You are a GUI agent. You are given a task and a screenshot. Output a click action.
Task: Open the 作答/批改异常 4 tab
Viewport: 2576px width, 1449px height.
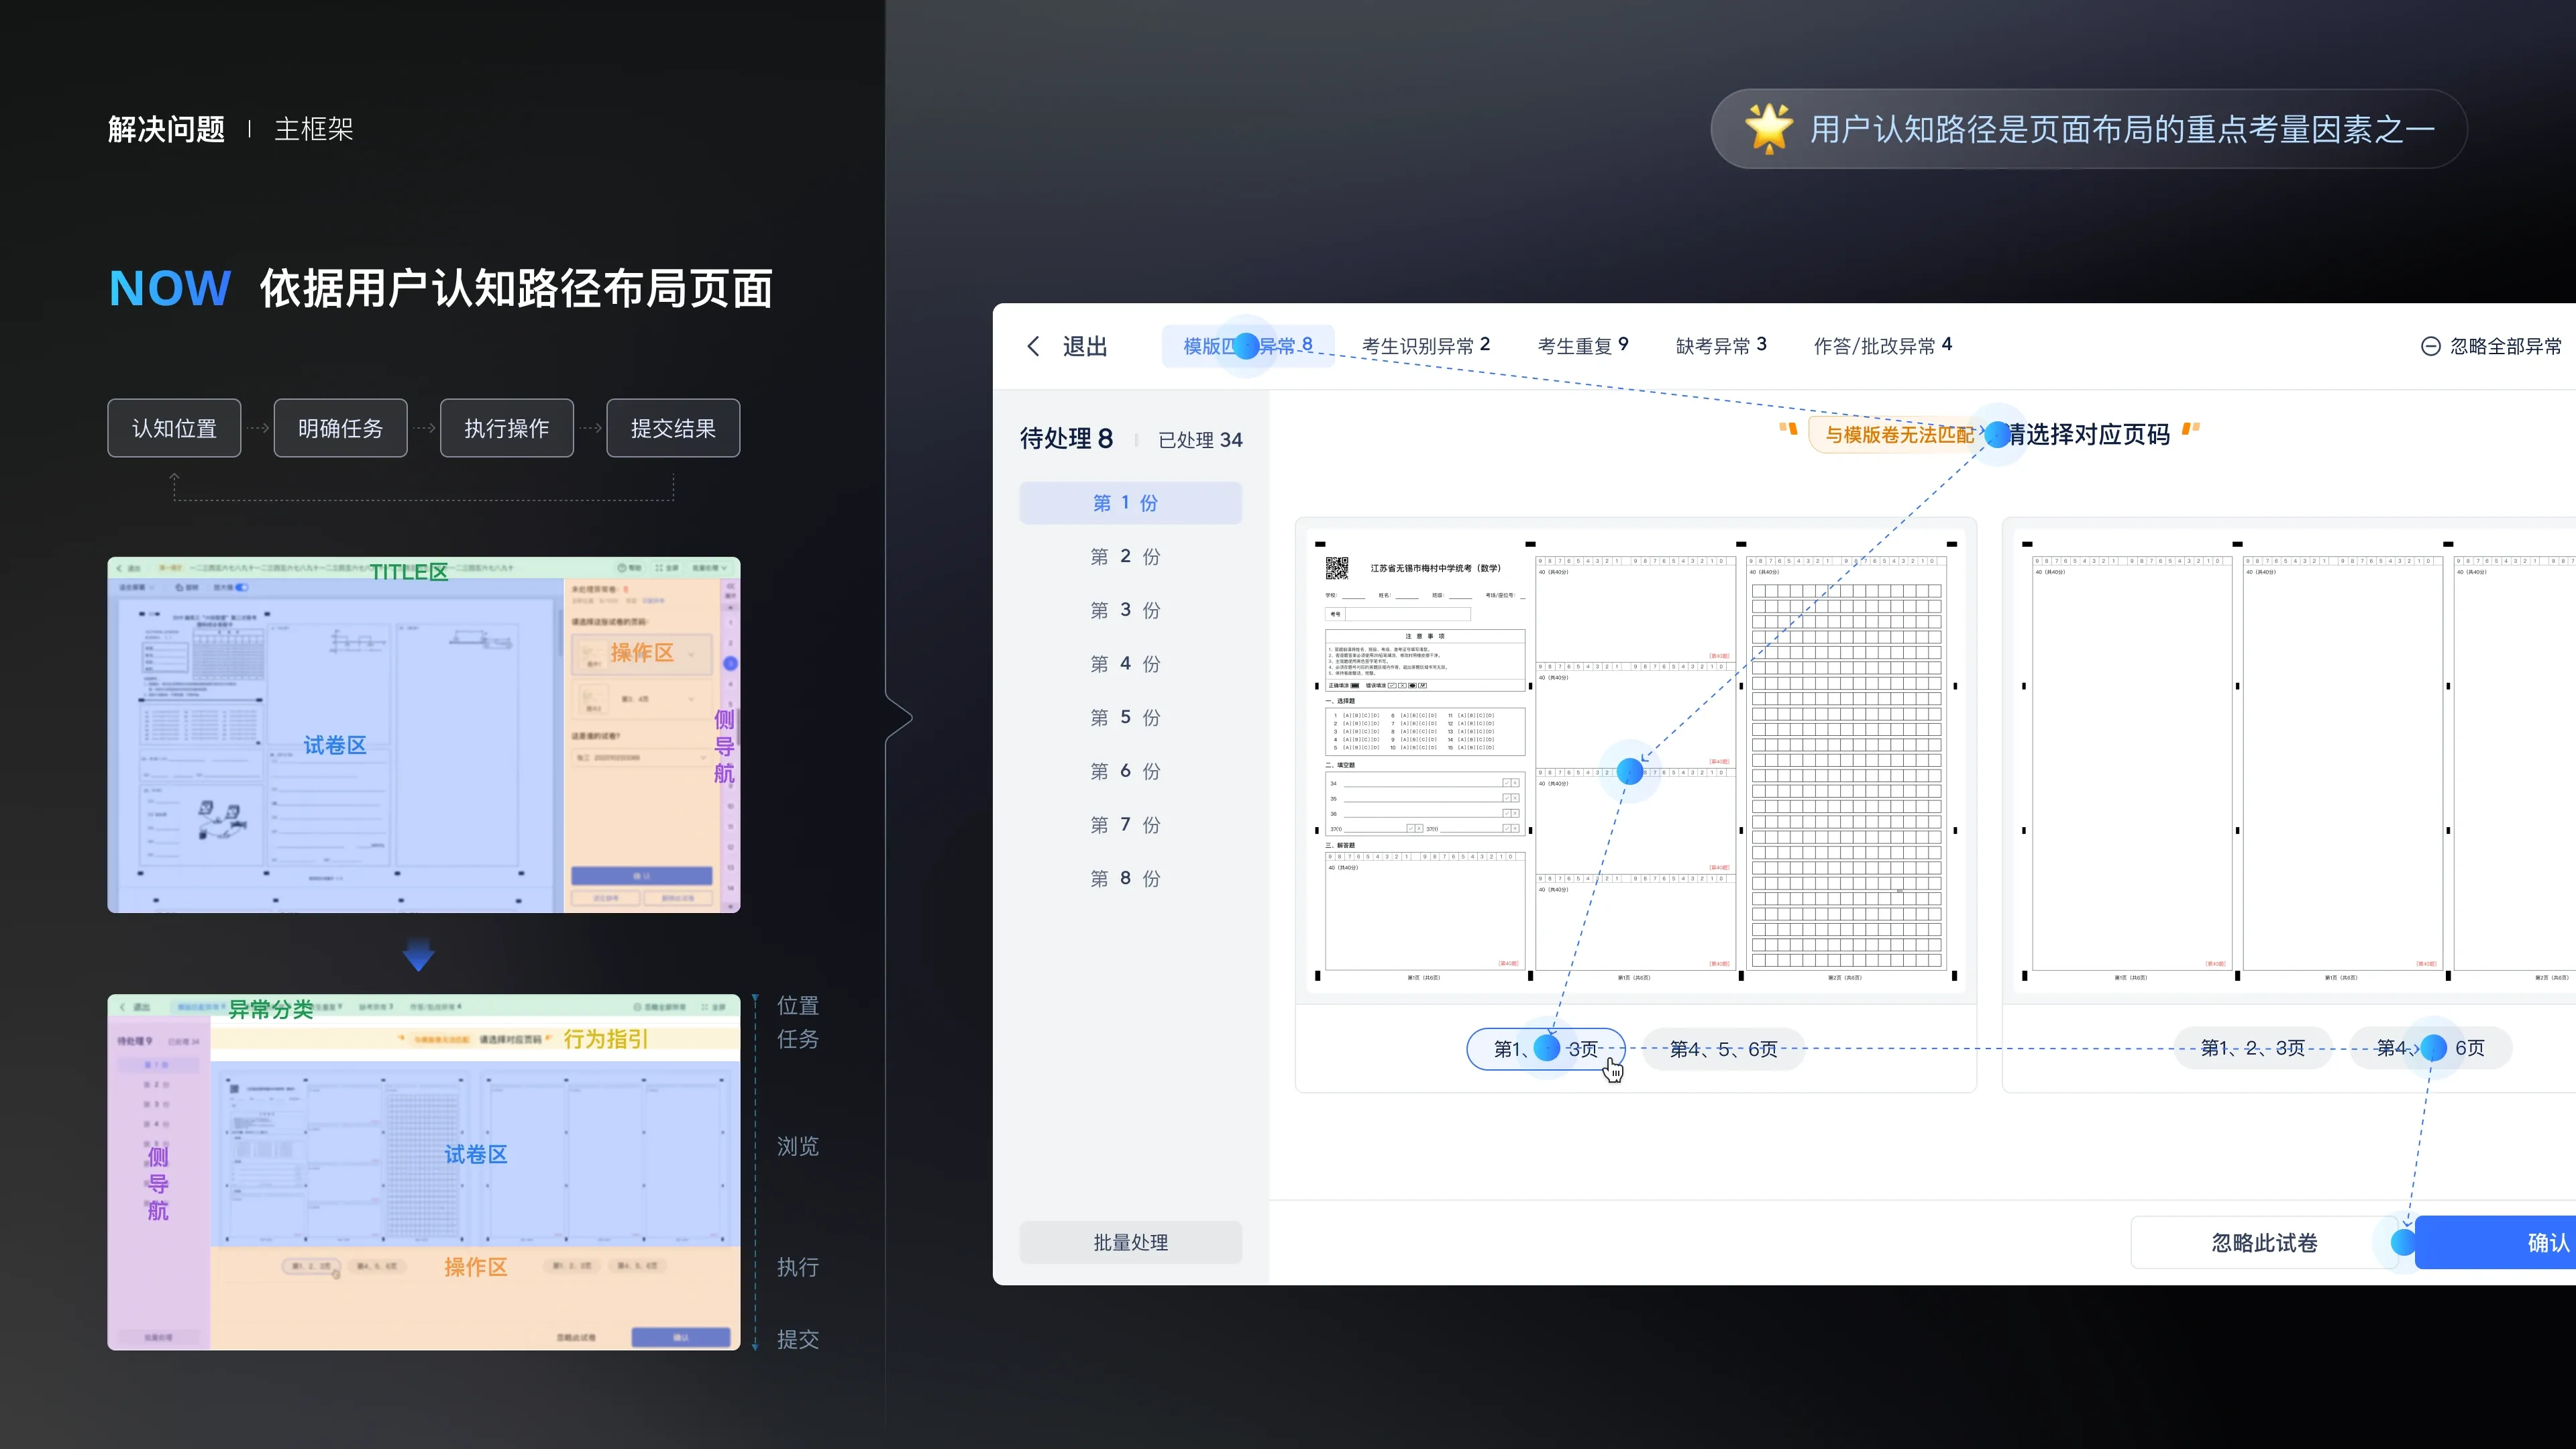click(1882, 346)
